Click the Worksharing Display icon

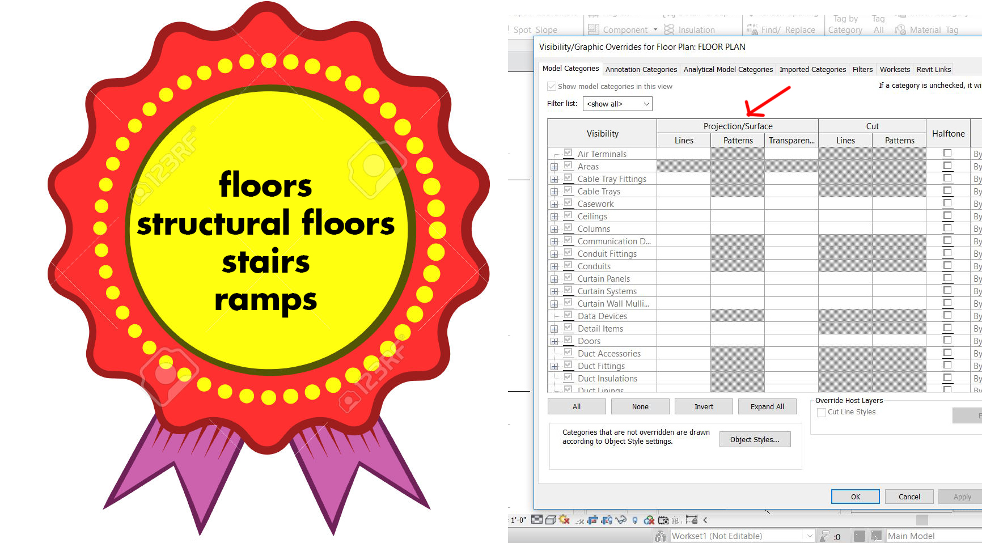coord(649,520)
